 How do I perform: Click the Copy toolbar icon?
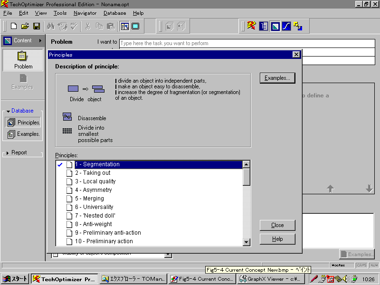(x=99, y=26)
